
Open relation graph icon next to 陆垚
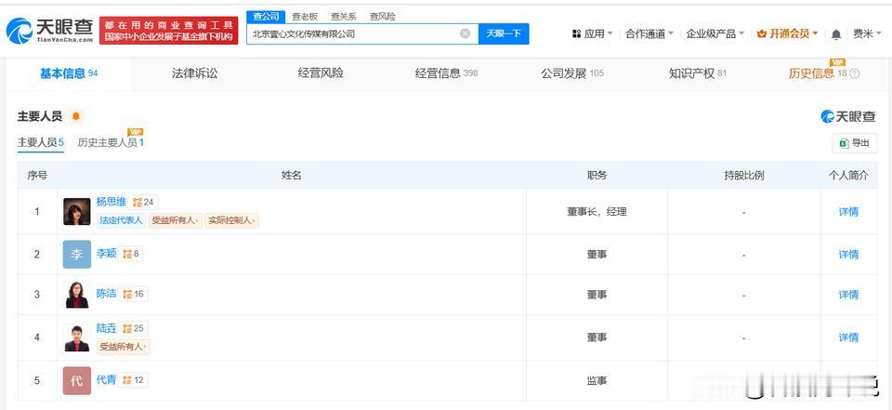[x=127, y=328]
